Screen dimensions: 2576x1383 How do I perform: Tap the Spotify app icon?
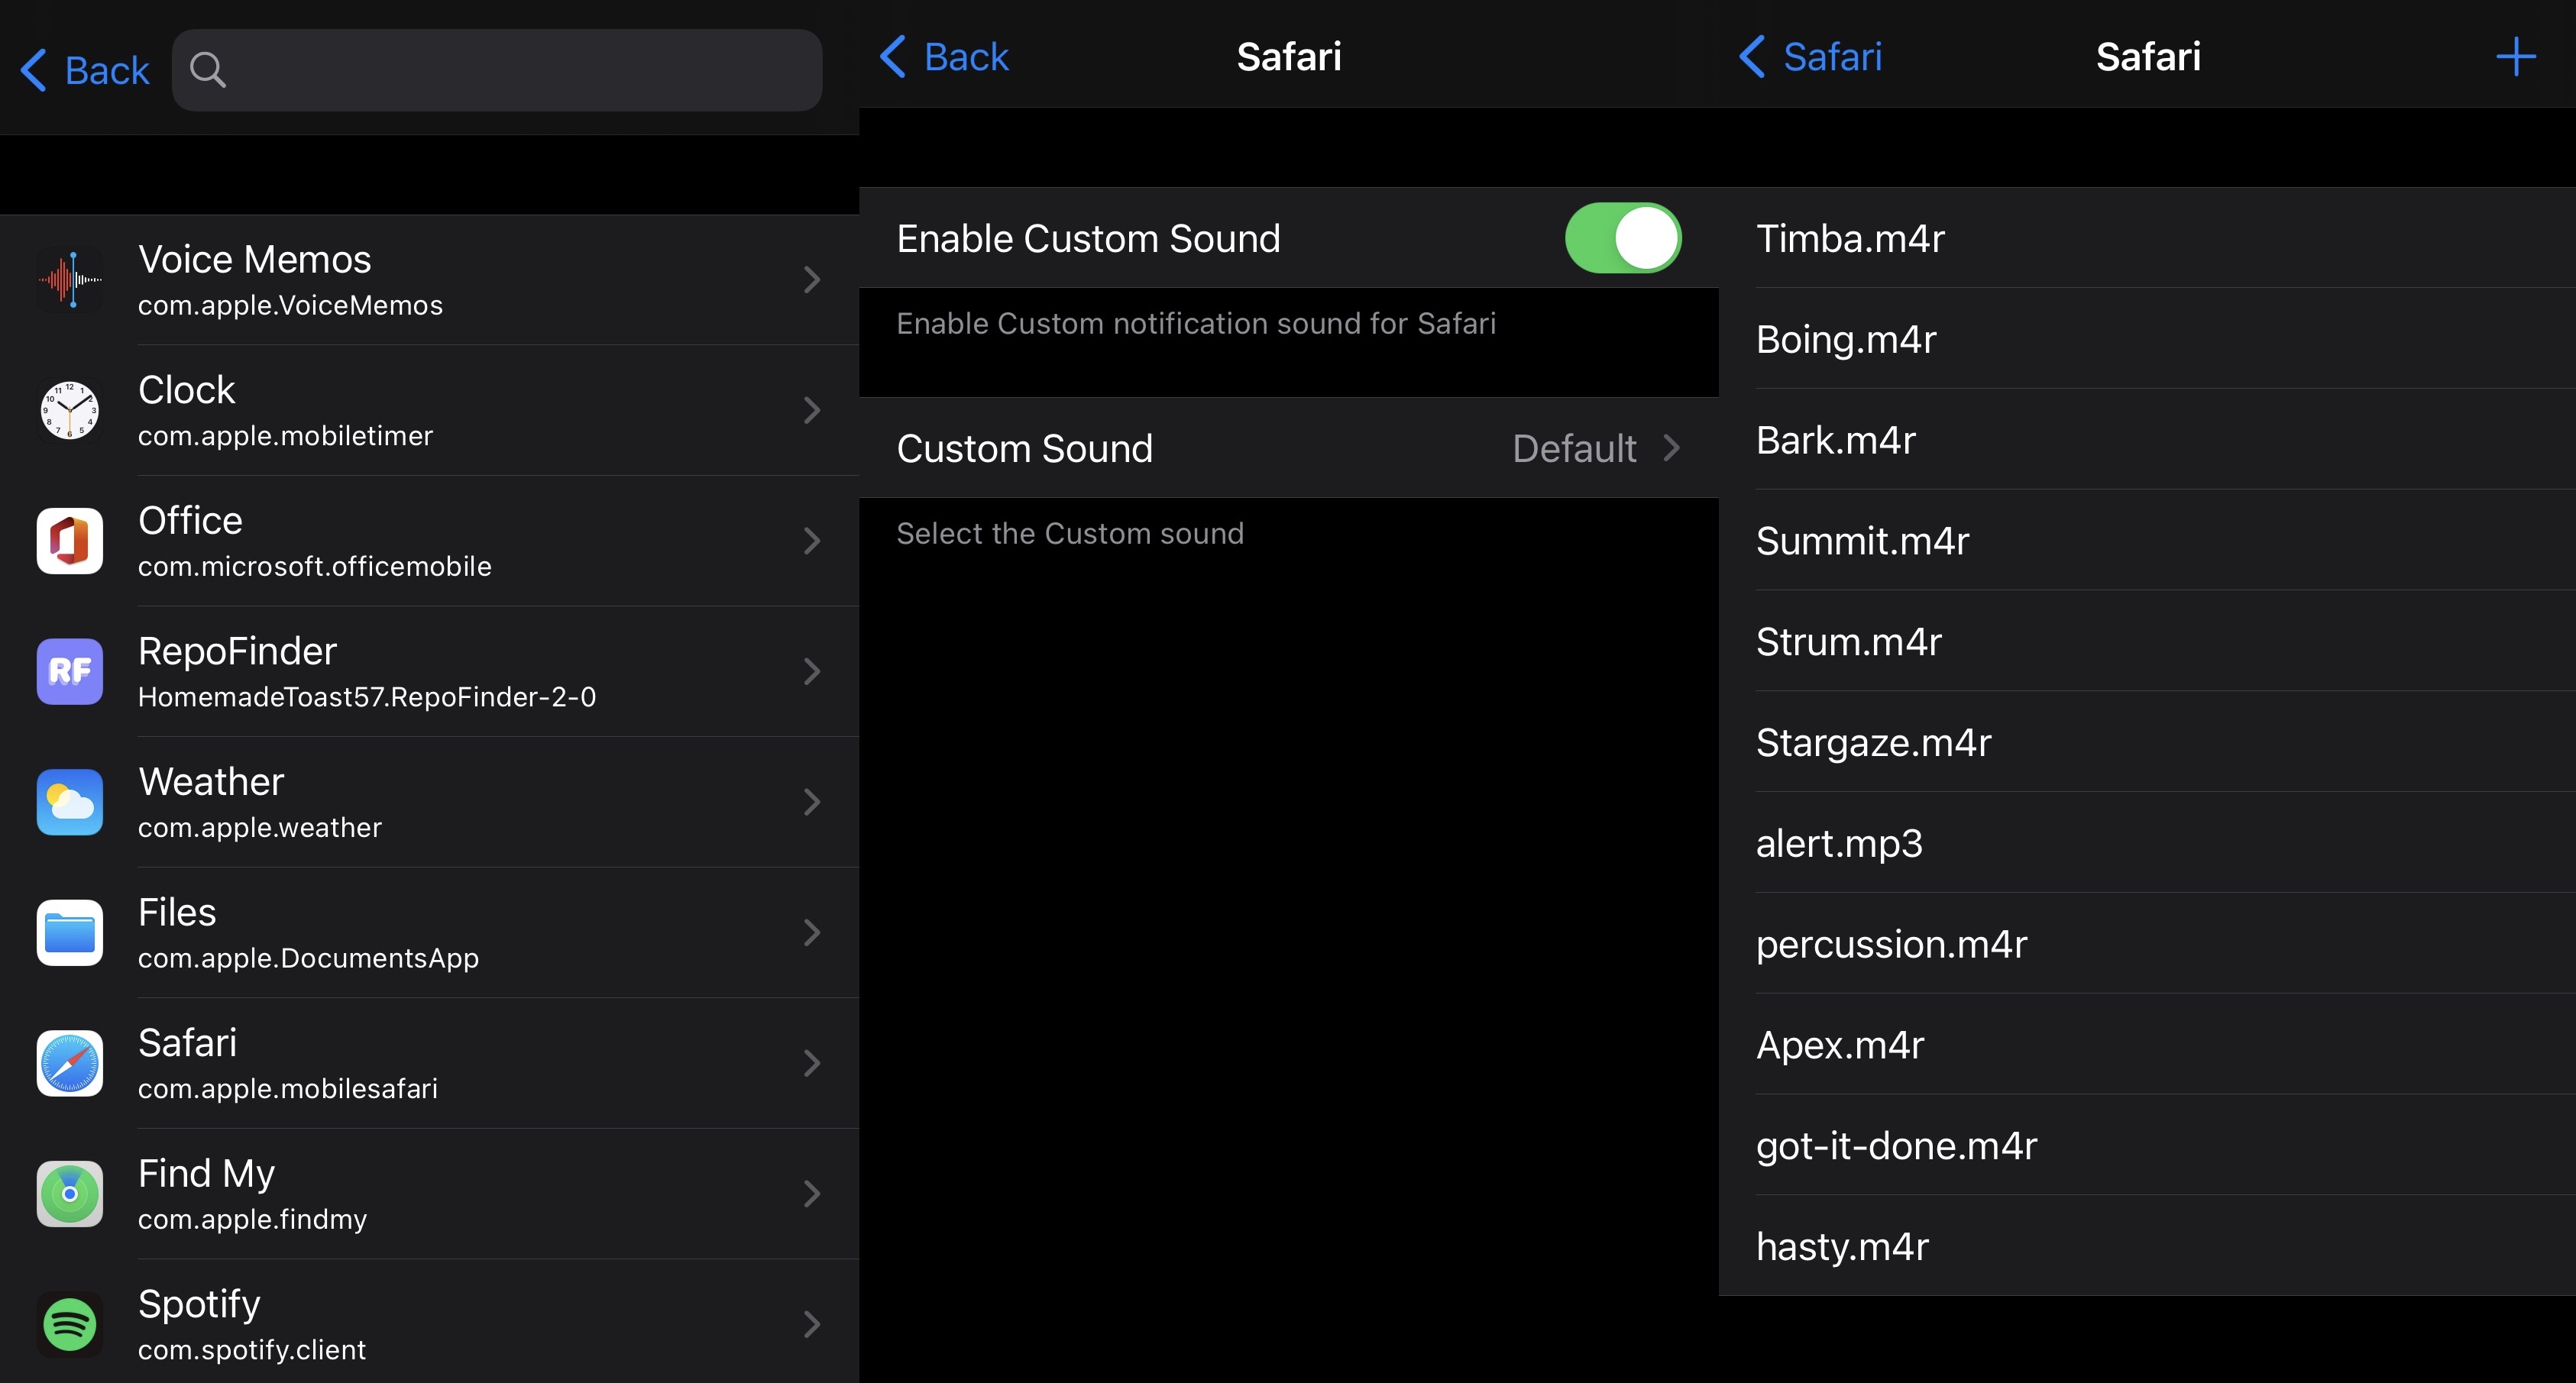(70, 1324)
